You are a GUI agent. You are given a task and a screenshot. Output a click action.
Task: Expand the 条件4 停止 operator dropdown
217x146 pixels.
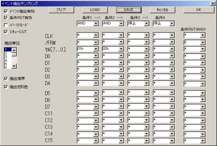click(x=172, y=23)
